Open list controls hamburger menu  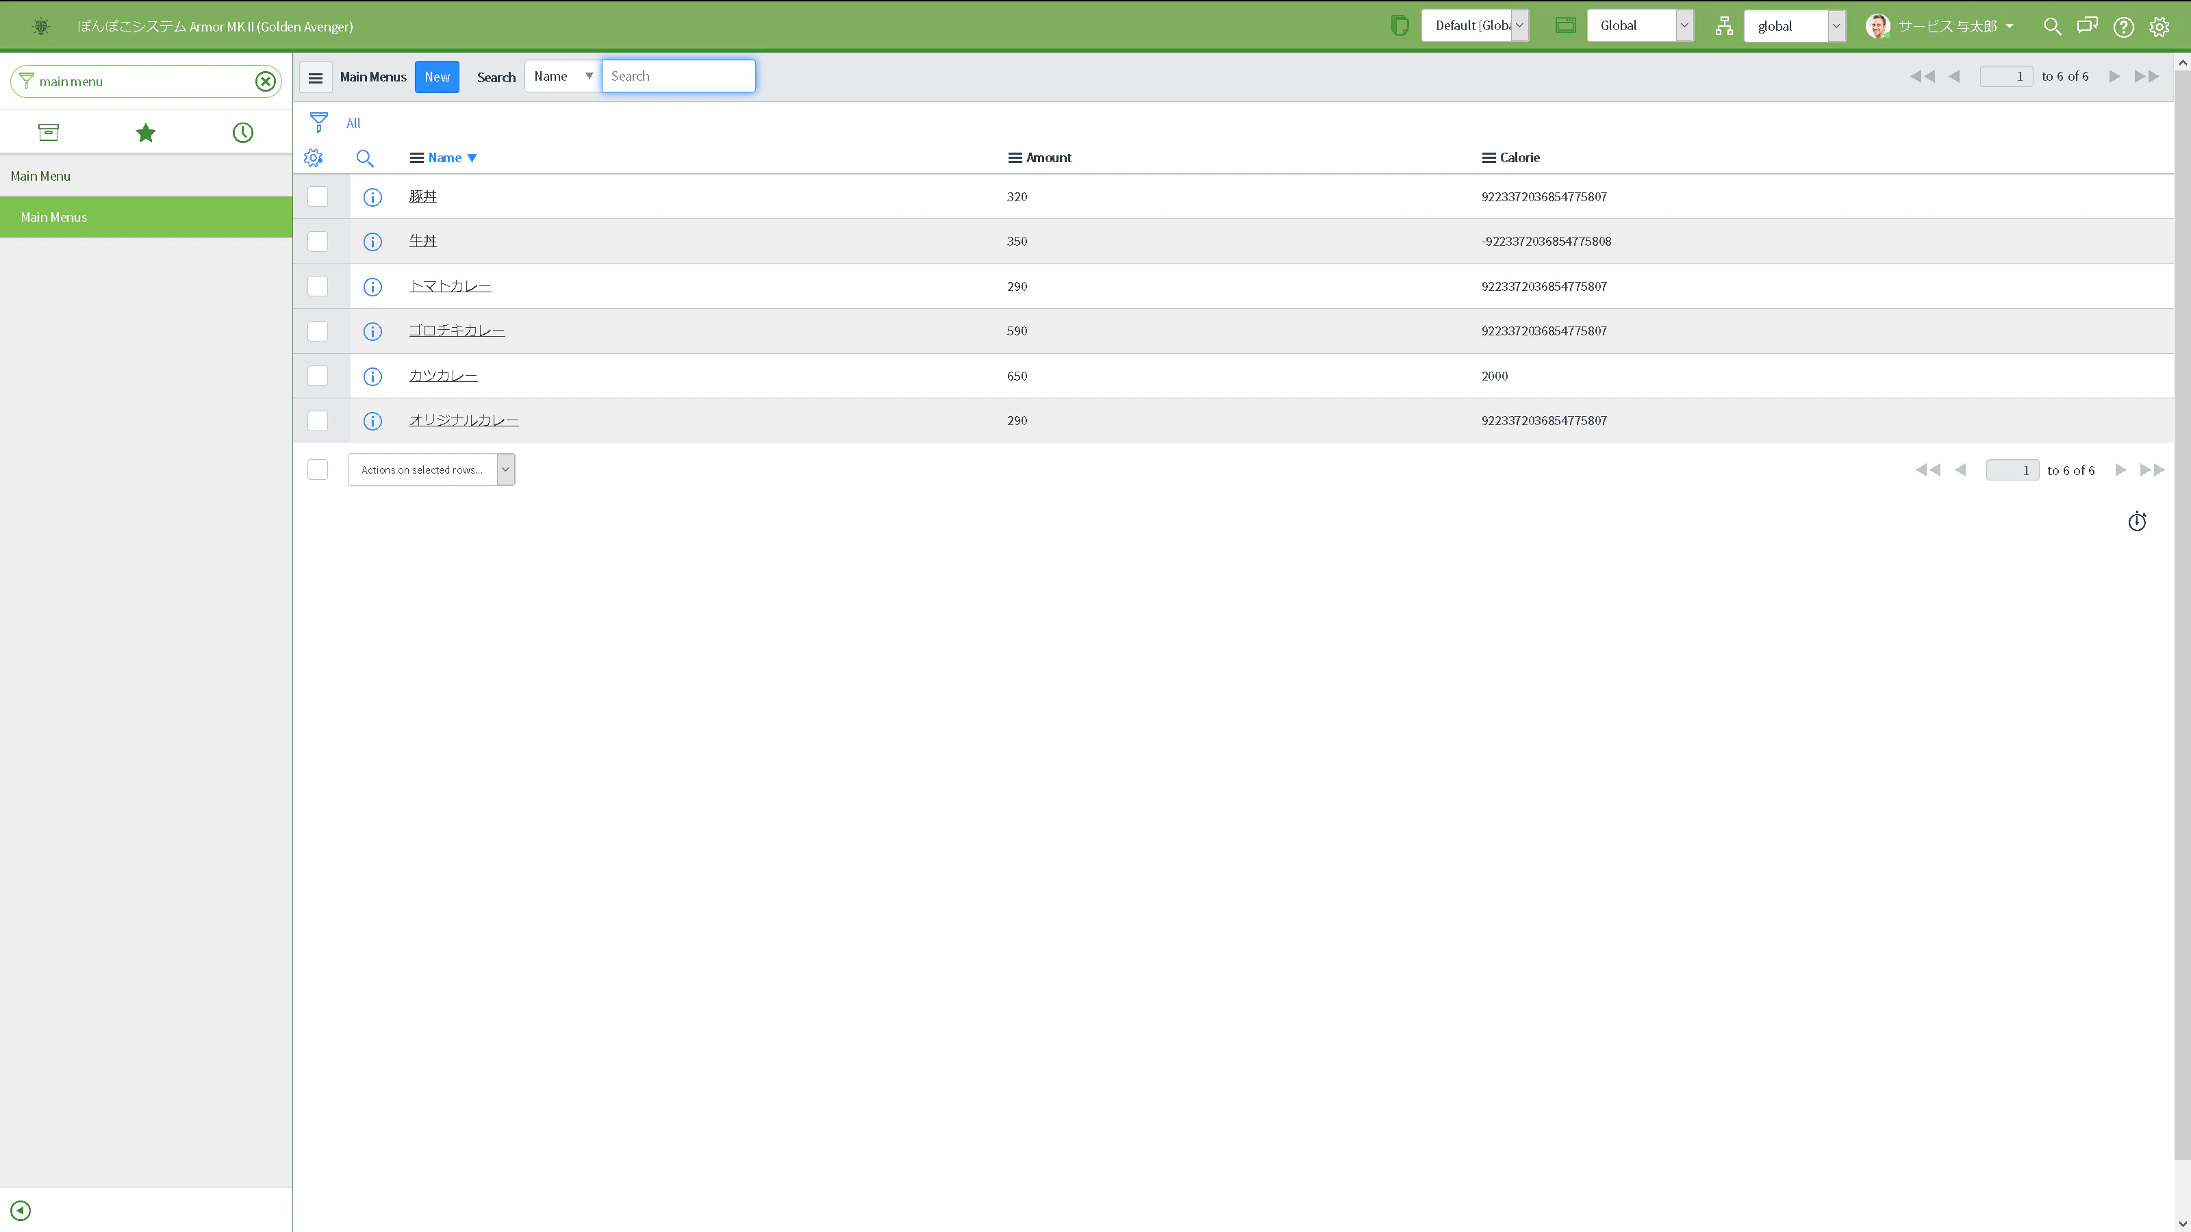[x=316, y=77]
